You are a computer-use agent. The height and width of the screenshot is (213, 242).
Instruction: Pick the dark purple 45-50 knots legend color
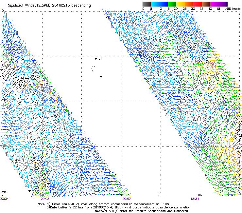click(223, 4)
